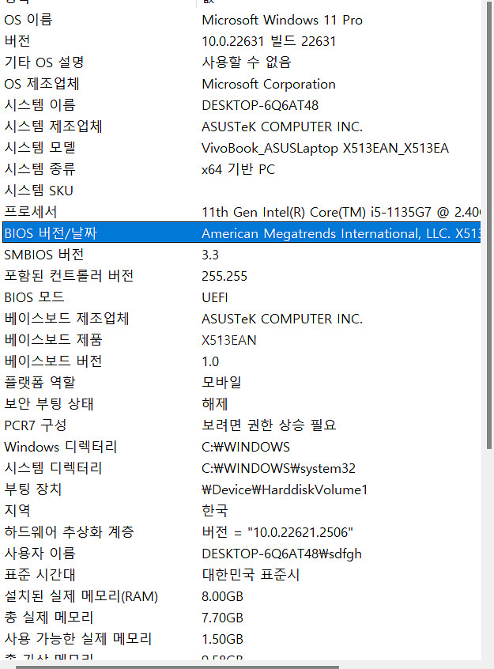The height and width of the screenshot is (669, 494).
Task: Select the '베이스보드 제조업체' row label
Action: click(x=66, y=318)
